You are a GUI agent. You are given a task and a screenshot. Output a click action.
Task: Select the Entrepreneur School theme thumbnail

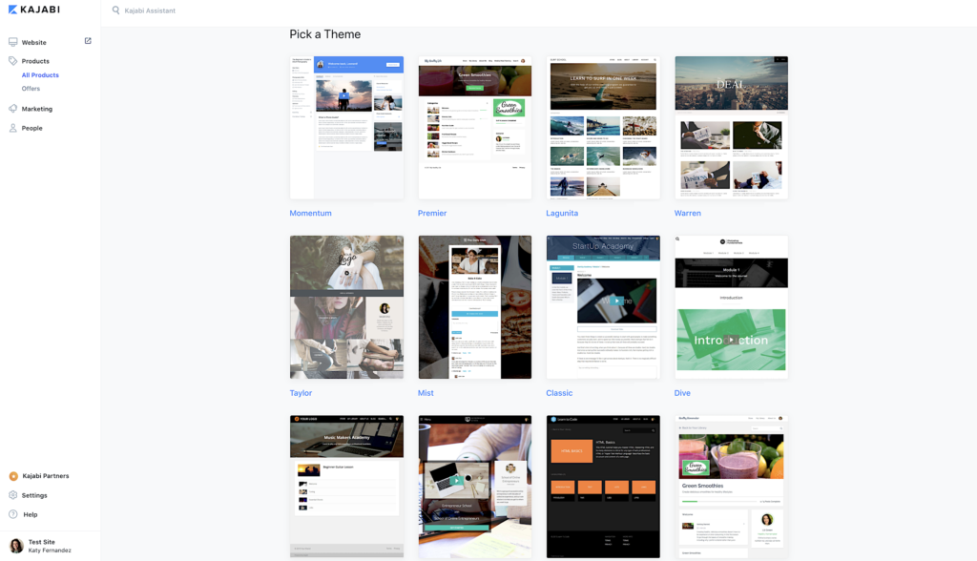pyautogui.click(x=475, y=487)
